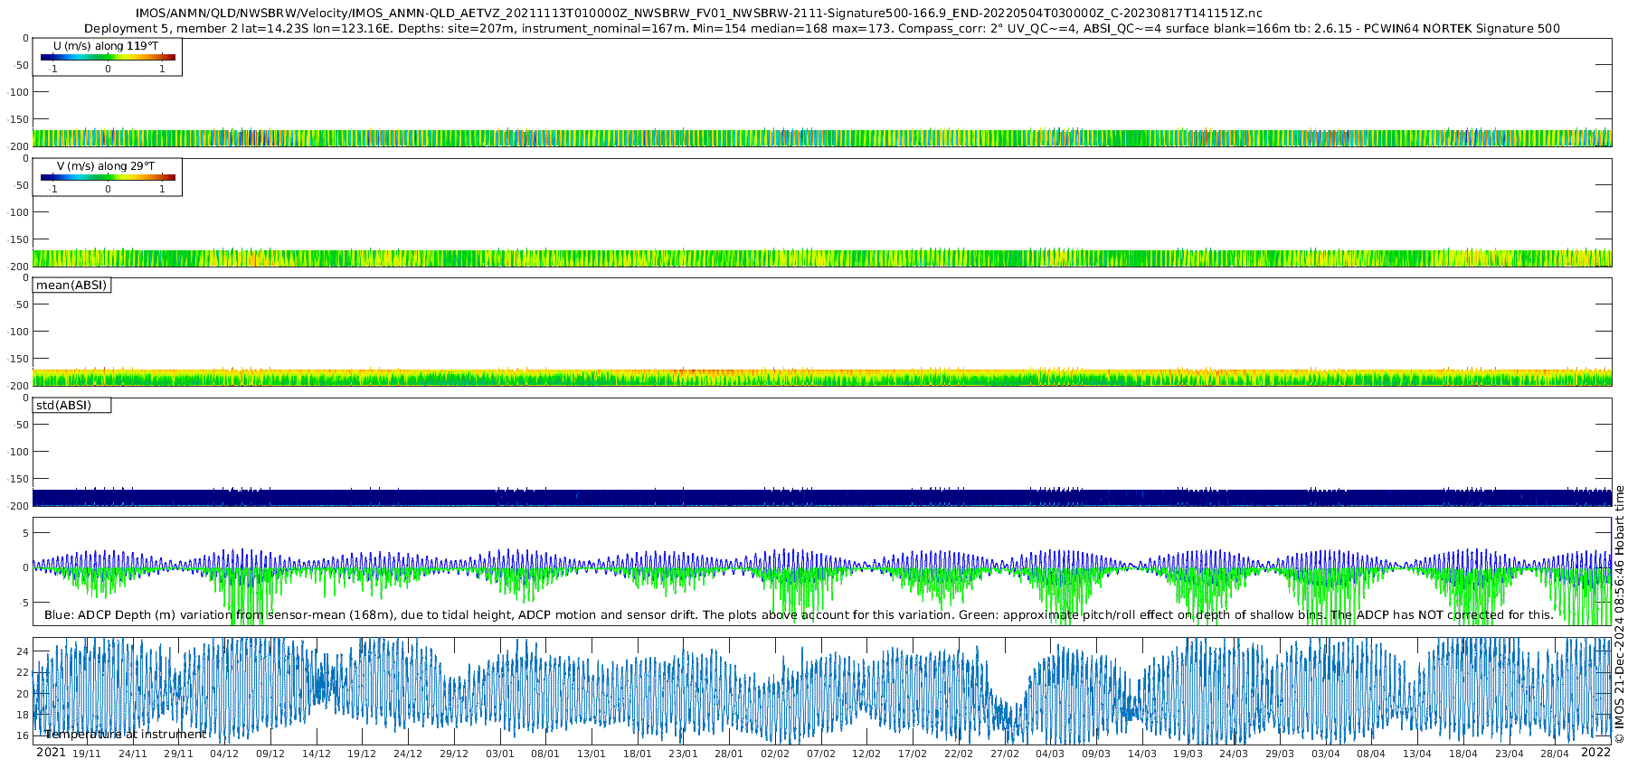The image size is (1628, 768).
Task: Click the U (m/s) velocity colorbar
Action: coord(108,58)
